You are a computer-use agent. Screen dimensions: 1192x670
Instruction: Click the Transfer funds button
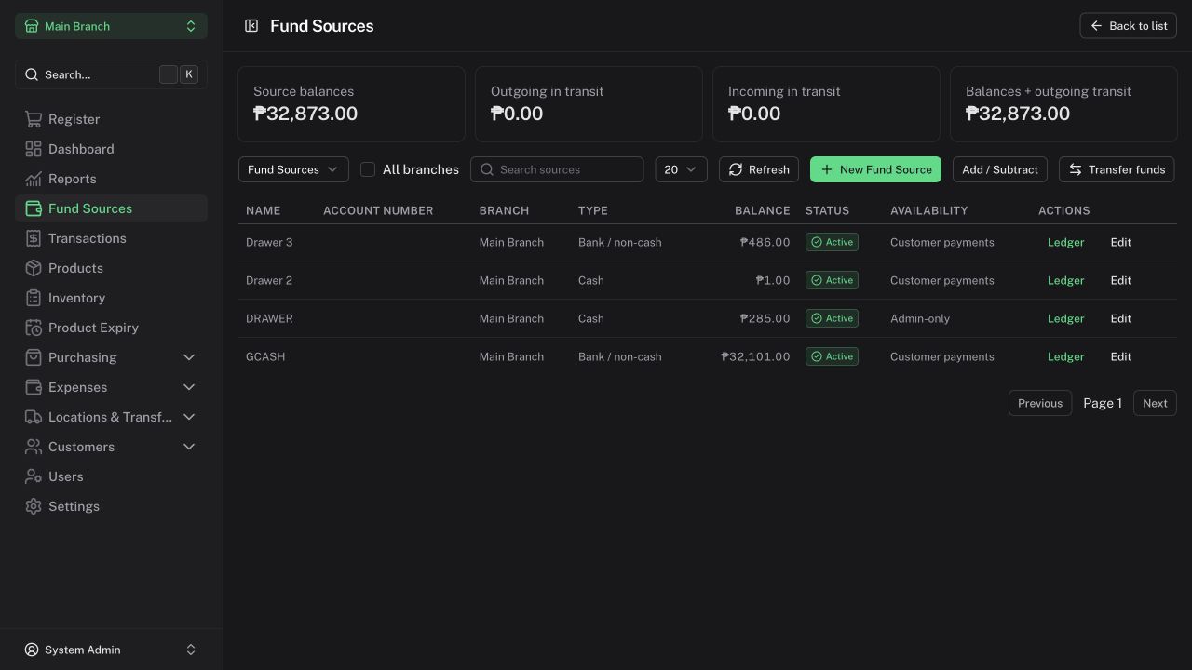point(1117,169)
